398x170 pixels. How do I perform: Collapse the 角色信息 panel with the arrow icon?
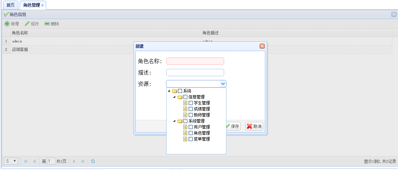(x=394, y=14)
